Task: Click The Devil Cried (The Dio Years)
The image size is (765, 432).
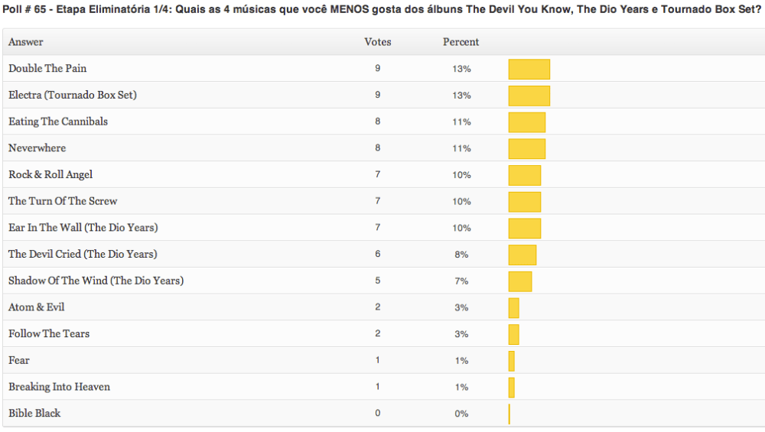Action: point(83,254)
